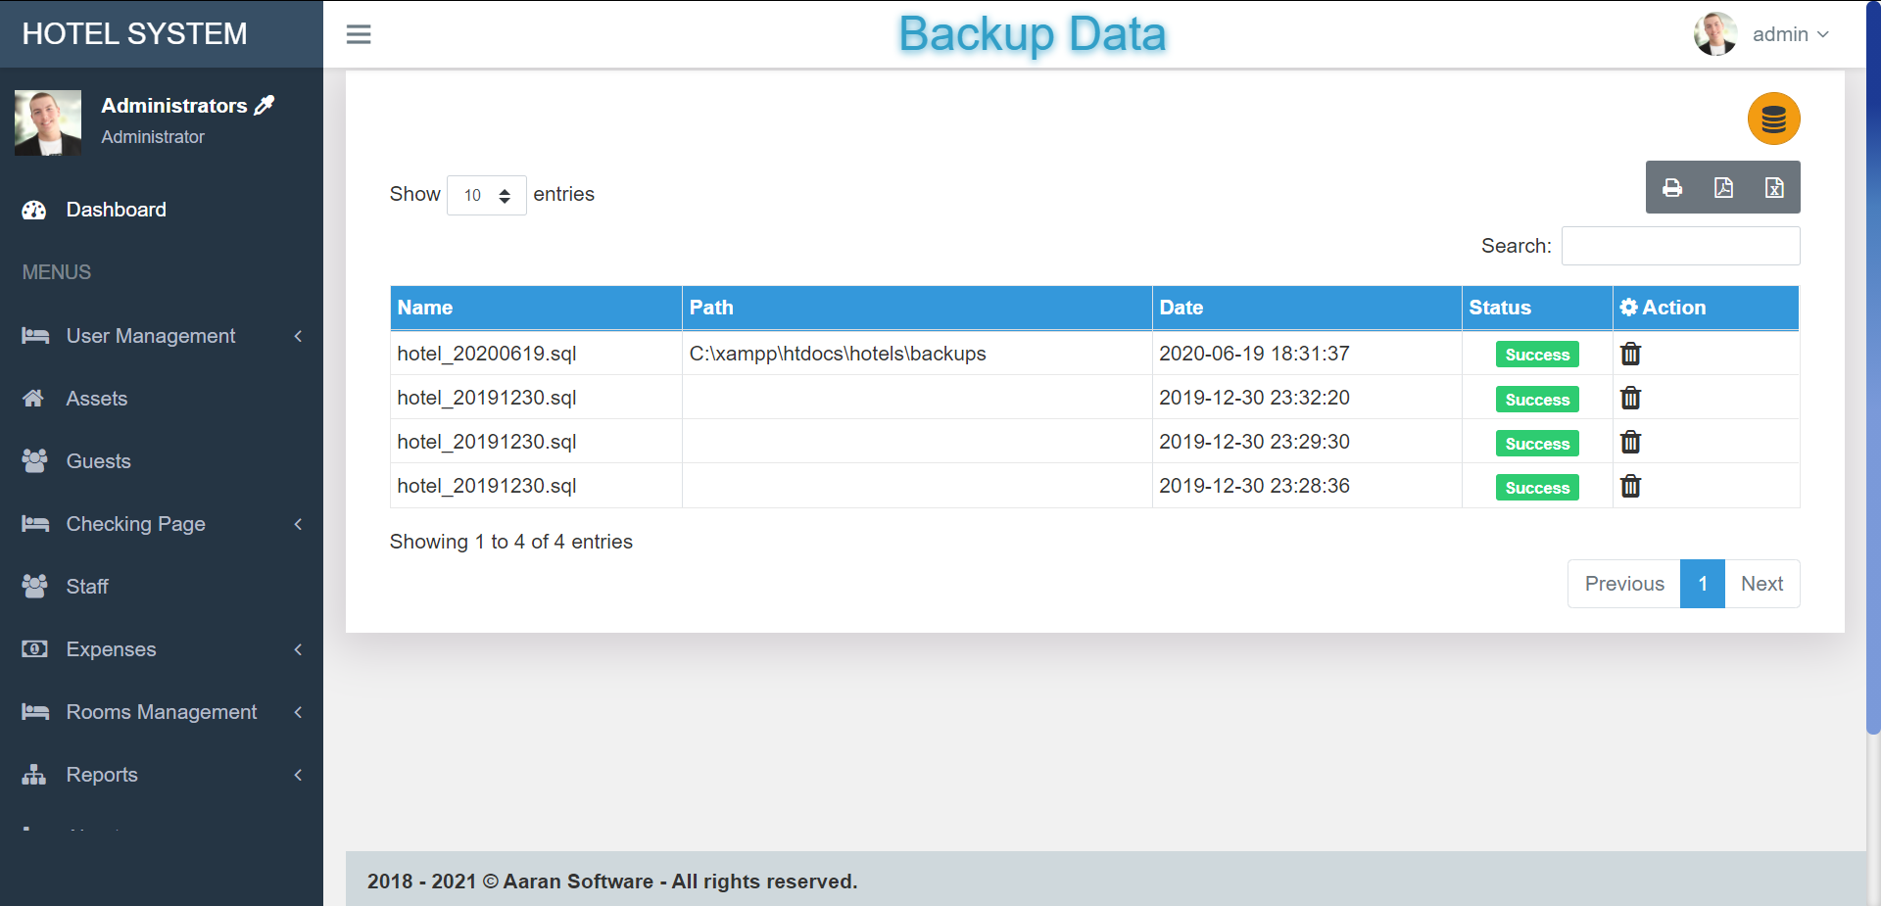Click the orange database backup icon

pos(1773,119)
